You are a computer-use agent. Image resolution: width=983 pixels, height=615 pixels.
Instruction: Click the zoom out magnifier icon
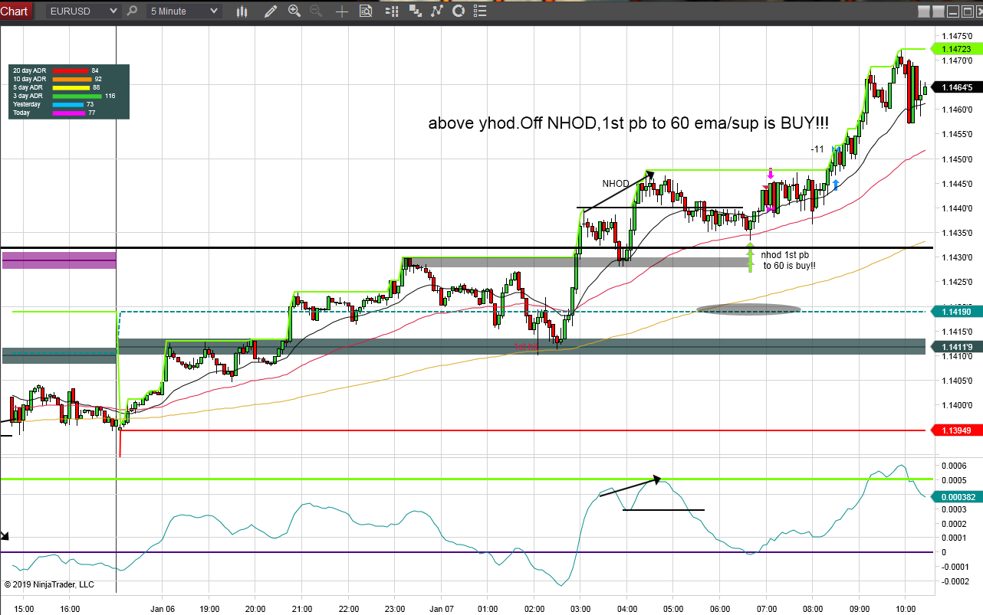[316, 11]
